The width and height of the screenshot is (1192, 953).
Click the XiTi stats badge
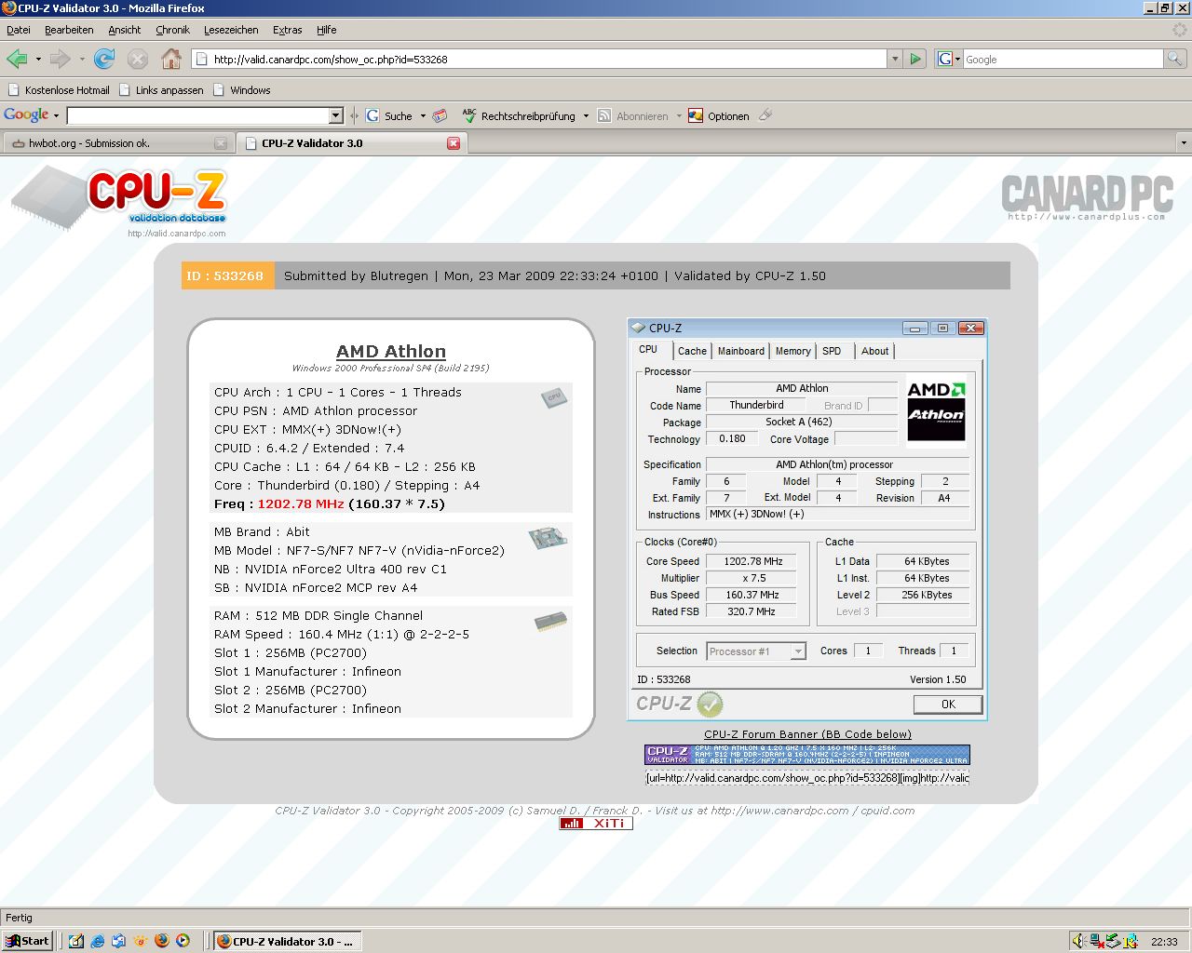(596, 823)
